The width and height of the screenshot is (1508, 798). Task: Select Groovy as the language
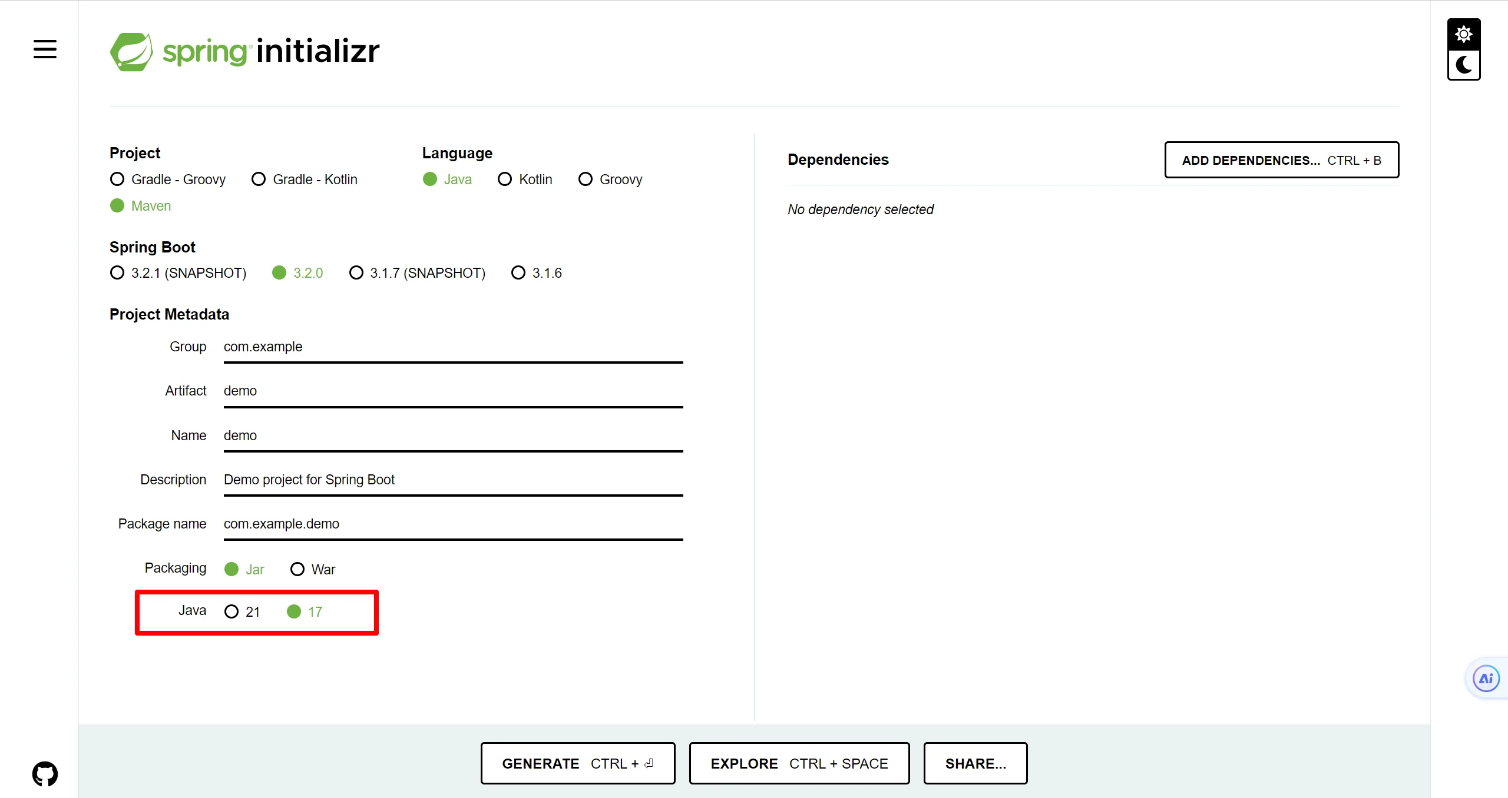pos(585,179)
